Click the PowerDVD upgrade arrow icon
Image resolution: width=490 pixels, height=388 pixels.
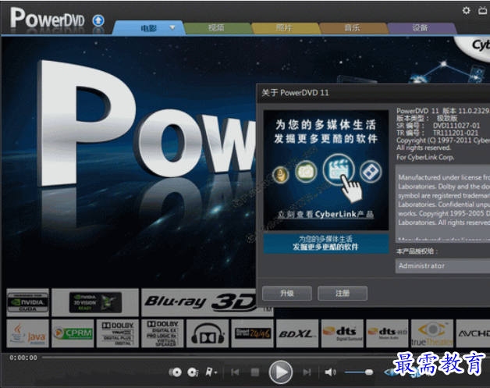coord(98,21)
